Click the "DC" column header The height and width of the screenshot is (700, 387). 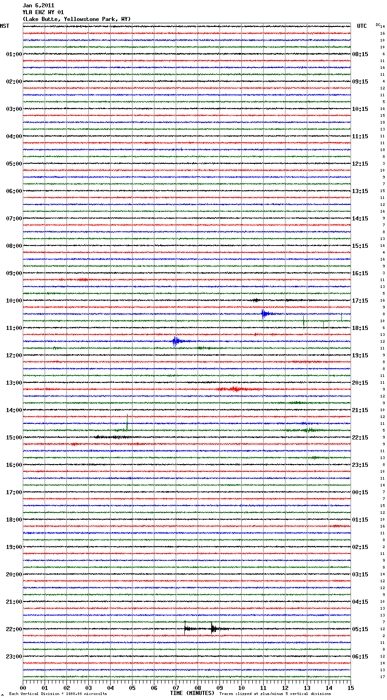click(x=378, y=25)
